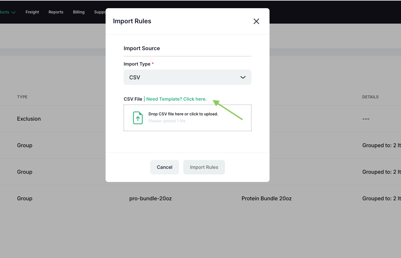Viewport: 401px width, 258px height.
Task: Select the Protein Bundle 20oz name
Action: tap(267, 198)
